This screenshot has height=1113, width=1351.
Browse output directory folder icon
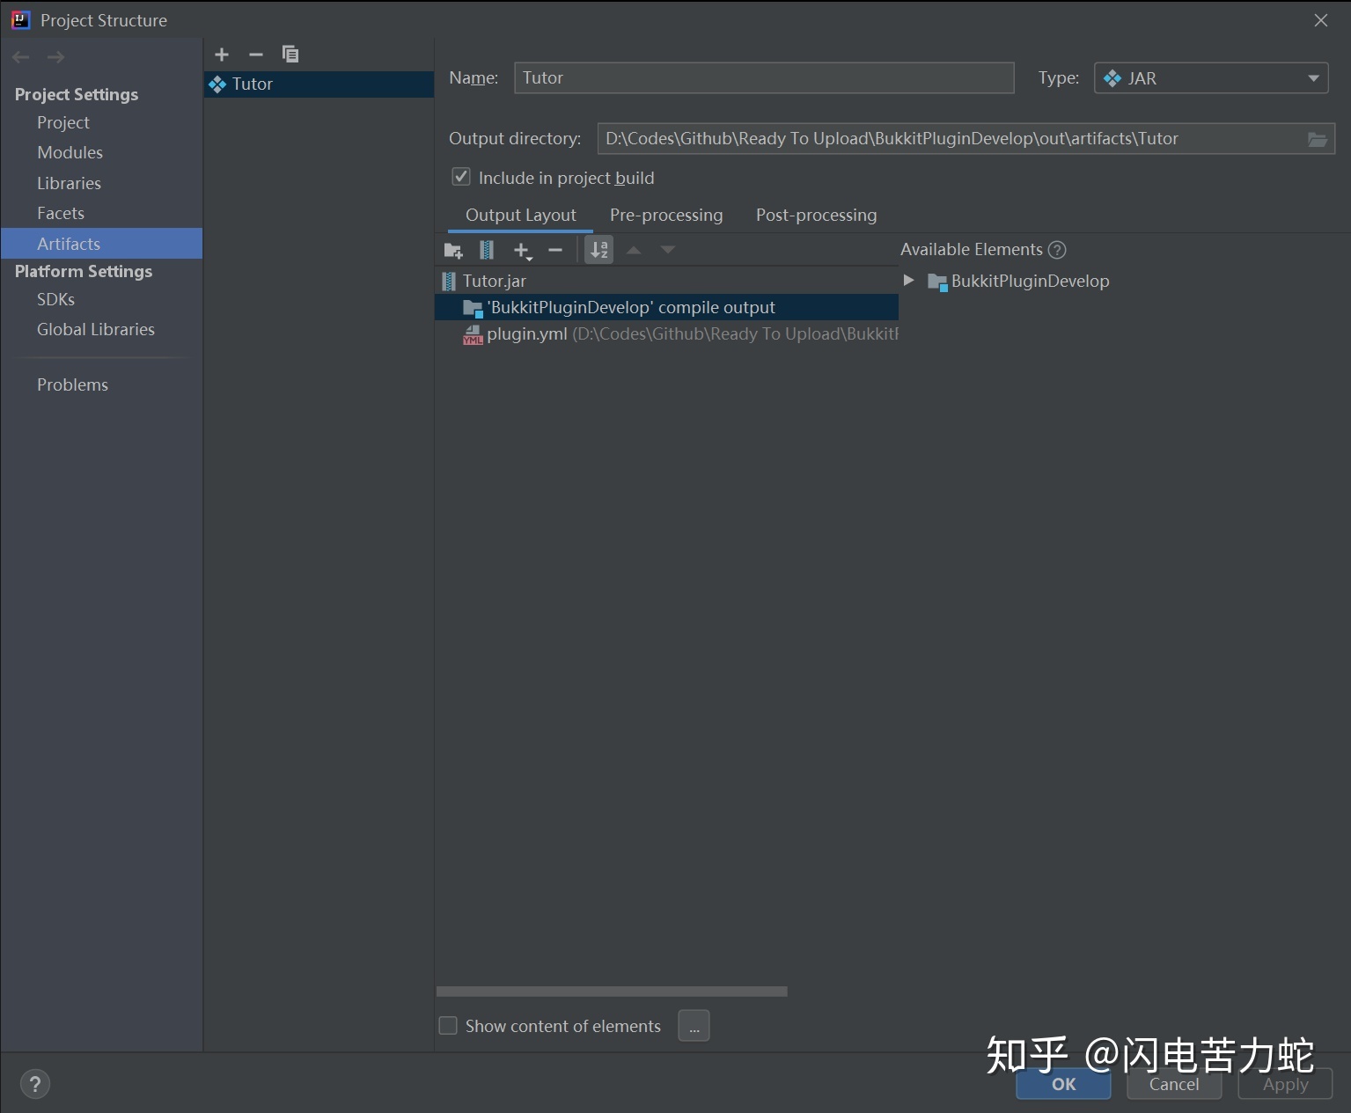[1318, 139]
